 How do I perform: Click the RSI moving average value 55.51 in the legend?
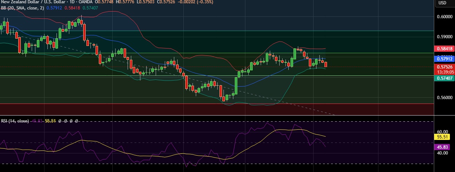pyautogui.click(x=50, y=121)
